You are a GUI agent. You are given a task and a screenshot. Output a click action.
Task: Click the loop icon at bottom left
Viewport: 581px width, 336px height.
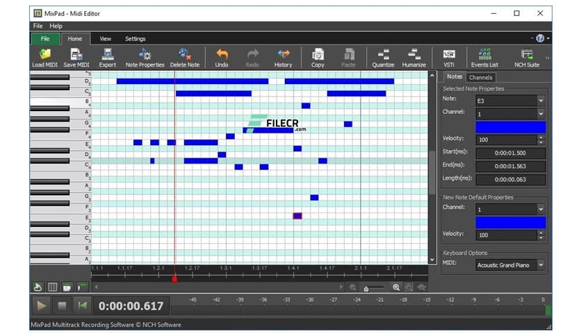pos(38,287)
